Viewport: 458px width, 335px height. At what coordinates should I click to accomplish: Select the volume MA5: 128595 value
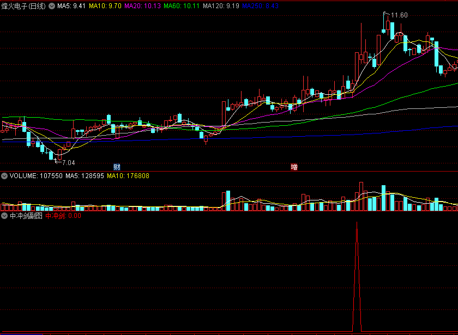coord(85,175)
